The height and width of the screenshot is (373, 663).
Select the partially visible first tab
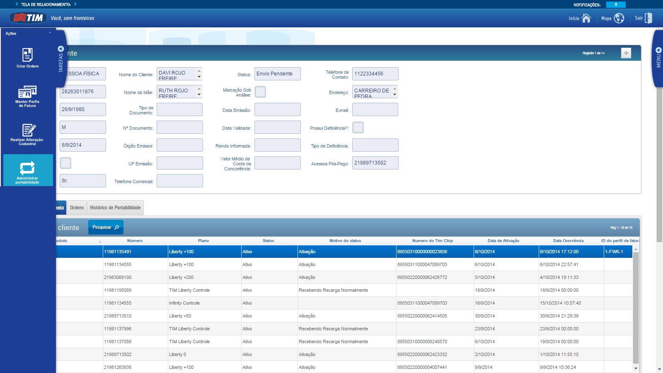pos(60,208)
